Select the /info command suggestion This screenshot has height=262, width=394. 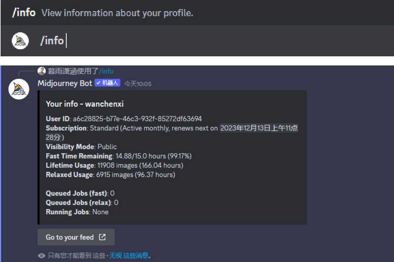point(197,13)
